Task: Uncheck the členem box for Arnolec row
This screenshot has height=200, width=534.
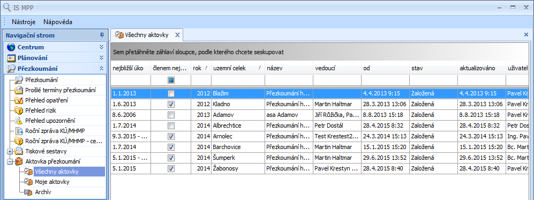Action: tap(171, 136)
